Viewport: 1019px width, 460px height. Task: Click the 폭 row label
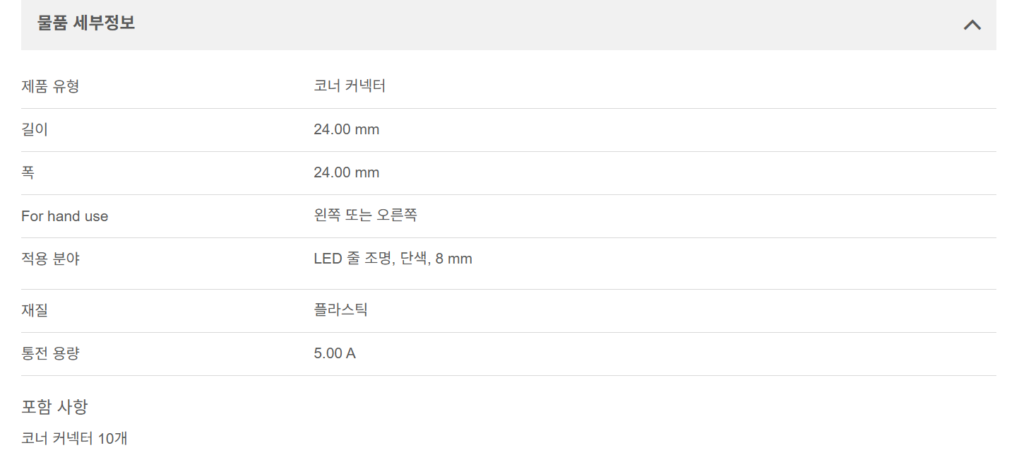click(x=28, y=173)
